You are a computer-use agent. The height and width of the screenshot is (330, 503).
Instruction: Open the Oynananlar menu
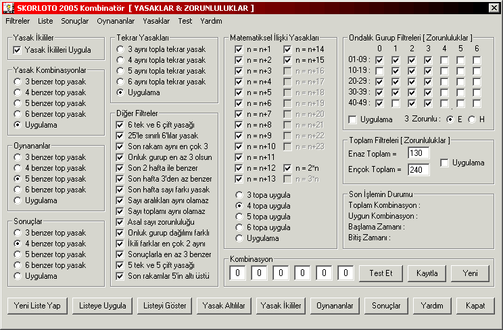tap(116, 21)
